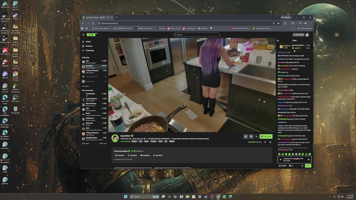Open the emoji picker in chat input
Image resolution: width=356 pixels, height=200 pixels.
coord(308,159)
